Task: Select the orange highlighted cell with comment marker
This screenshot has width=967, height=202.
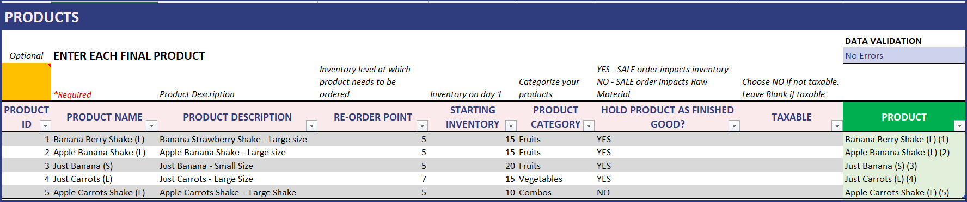Action: (27, 82)
